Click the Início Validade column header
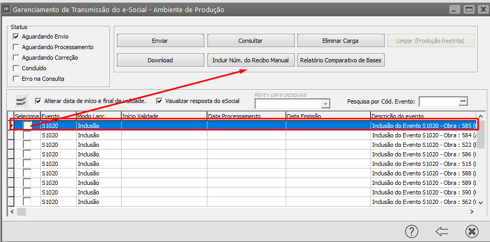The image size is (490, 242). pos(164,116)
